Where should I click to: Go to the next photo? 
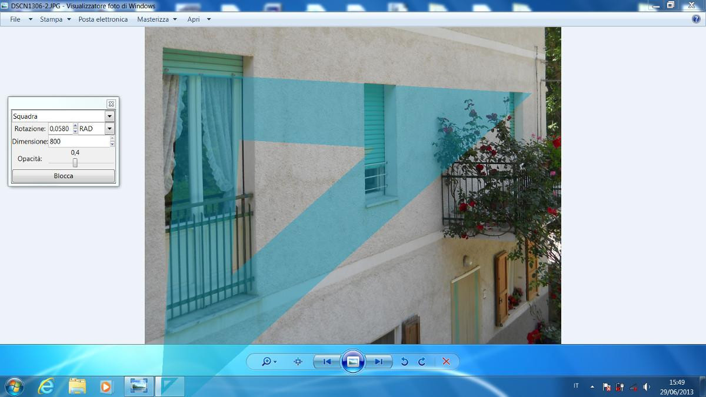coord(379,362)
